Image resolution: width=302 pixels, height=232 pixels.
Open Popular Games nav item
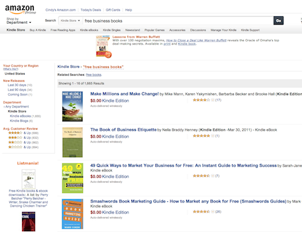click(x=155, y=30)
